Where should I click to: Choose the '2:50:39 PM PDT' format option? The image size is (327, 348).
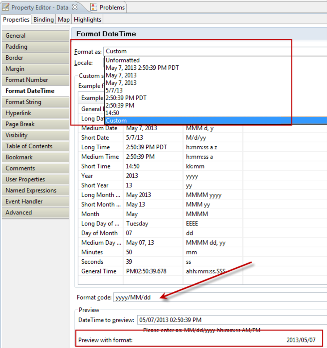coord(215,98)
